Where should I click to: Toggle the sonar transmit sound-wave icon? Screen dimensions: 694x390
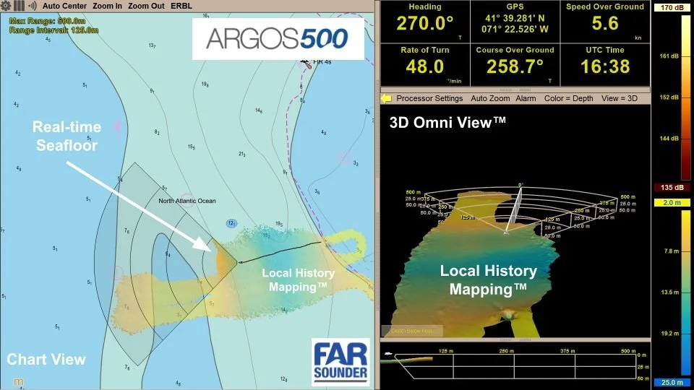click(33, 6)
